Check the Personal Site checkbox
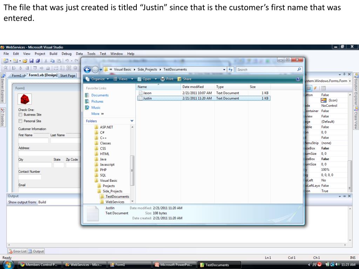 (x=20, y=121)
